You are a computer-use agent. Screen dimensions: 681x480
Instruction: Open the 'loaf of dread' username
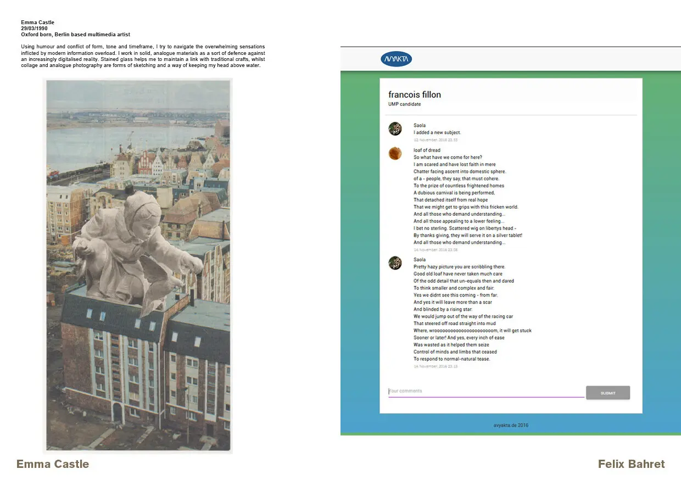click(427, 150)
